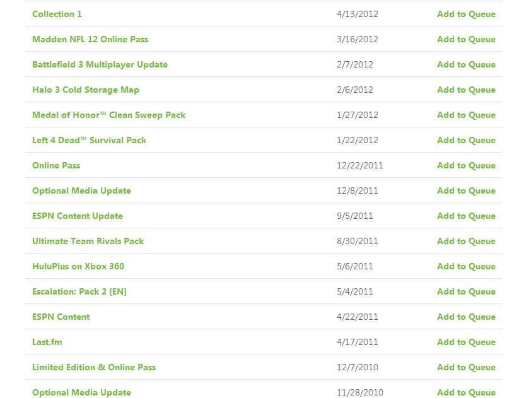Screen dimensions: 507x398
Task: Open Battlefield 3 Multiplayer Update link
Action: point(100,65)
